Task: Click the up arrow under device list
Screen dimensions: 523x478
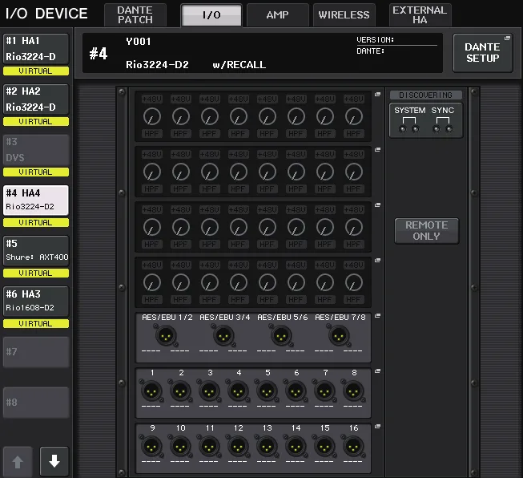Action: point(18,462)
